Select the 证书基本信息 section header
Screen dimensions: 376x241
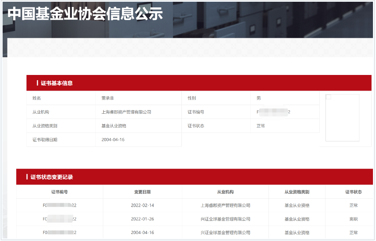57,83
